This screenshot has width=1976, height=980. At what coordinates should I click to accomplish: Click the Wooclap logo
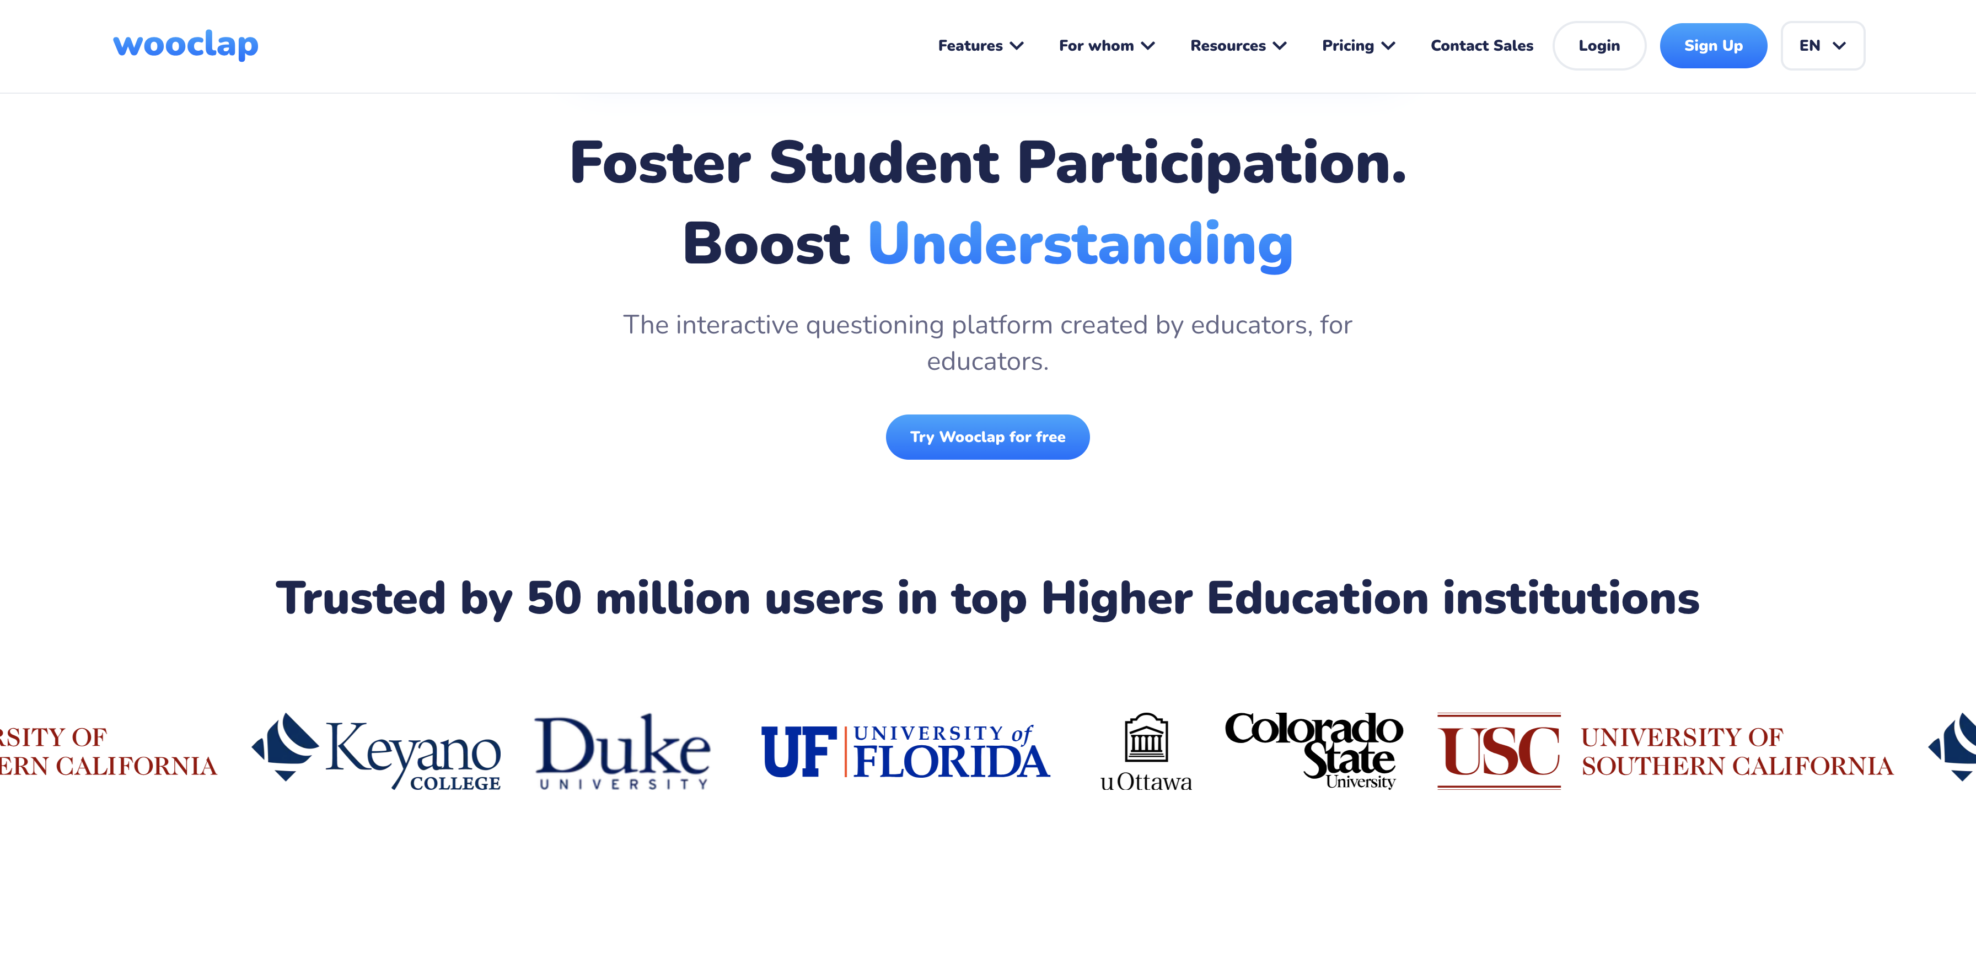tap(186, 45)
